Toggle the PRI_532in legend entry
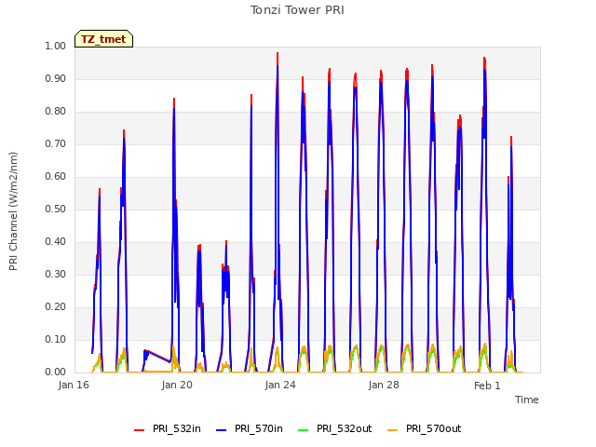This screenshot has width=596, height=447. pyautogui.click(x=168, y=428)
